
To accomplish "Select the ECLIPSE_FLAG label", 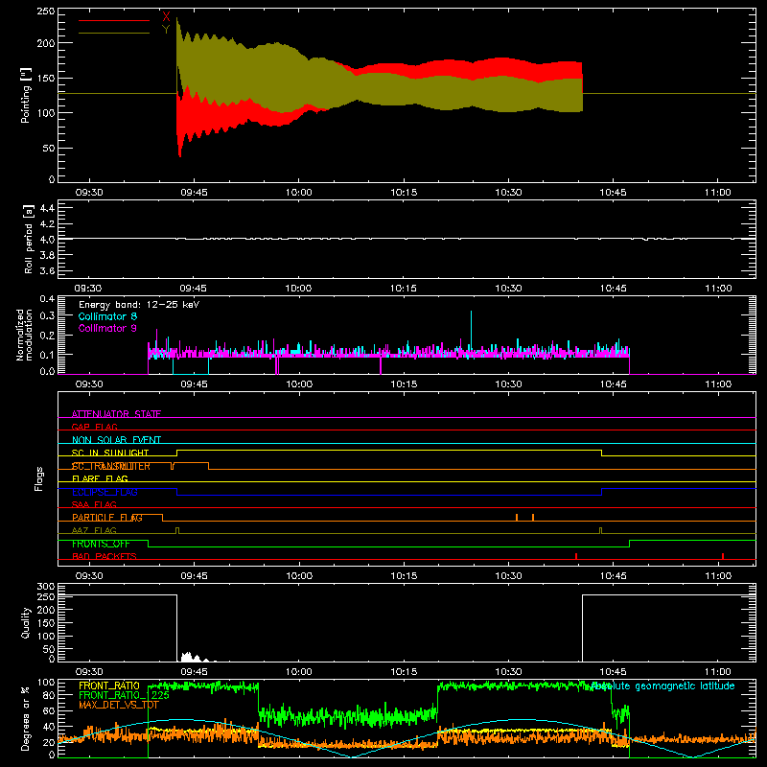I will [105, 492].
